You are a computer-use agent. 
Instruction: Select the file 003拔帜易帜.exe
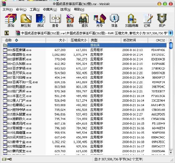click(x=20, y=59)
